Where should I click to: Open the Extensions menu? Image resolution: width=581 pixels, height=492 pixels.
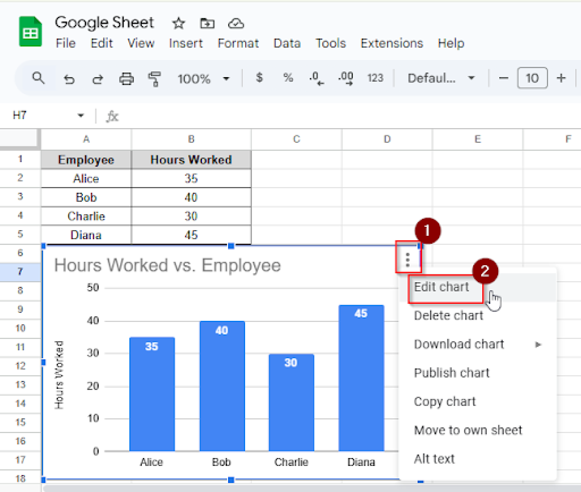click(392, 43)
